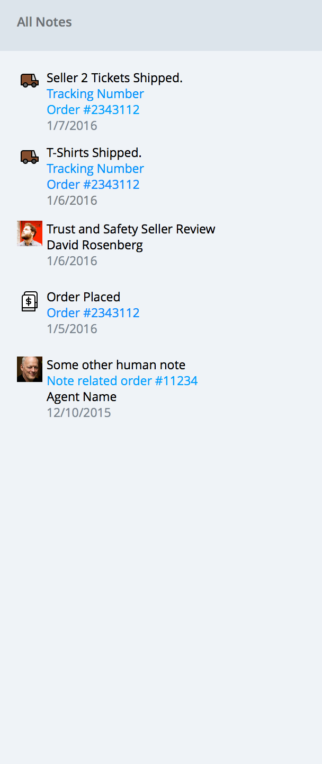This screenshot has width=322, height=764.
Task: Select the Order Placed note title
Action: (84, 297)
